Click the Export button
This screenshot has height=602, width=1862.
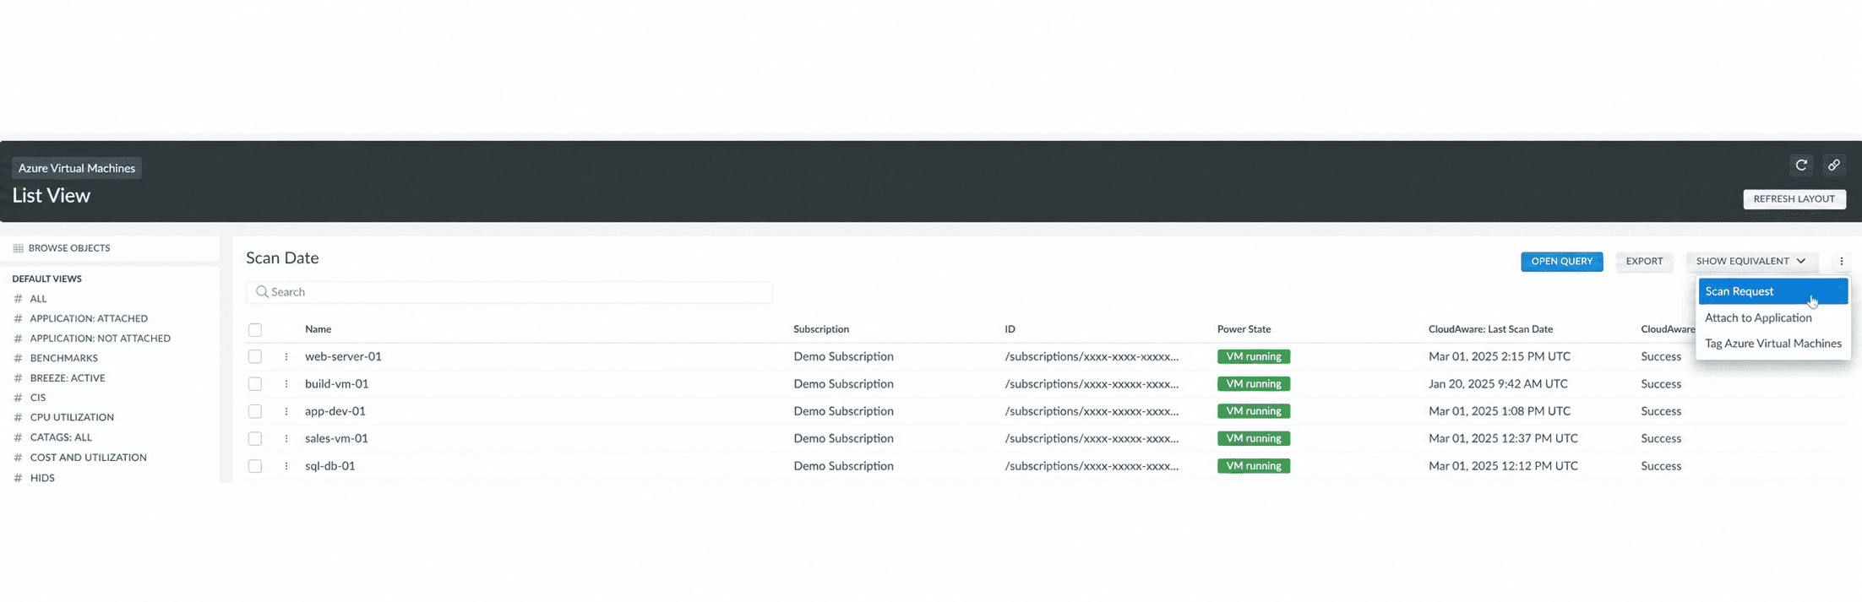pos(1644,262)
